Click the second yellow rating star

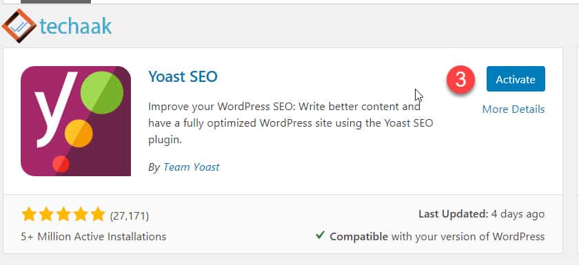pos(45,214)
